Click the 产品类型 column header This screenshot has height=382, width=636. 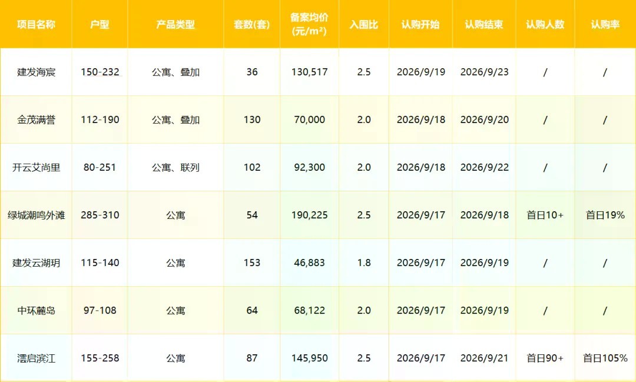click(x=175, y=24)
